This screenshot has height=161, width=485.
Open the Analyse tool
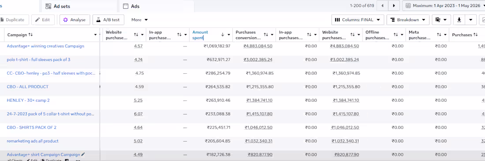point(75,20)
